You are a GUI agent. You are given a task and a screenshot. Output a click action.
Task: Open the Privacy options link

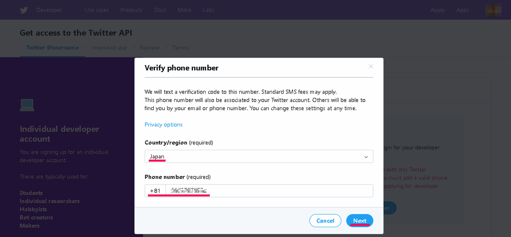coord(164,125)
